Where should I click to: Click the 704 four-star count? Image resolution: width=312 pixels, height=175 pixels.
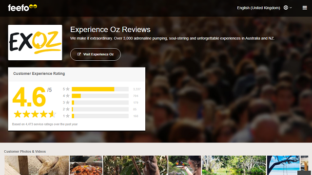tap(136, 96)
